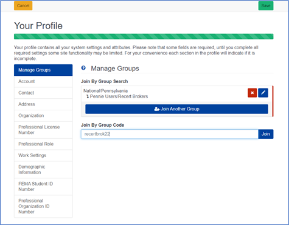Click the Join button for group code
Image resolution: width=289 pixels, height=225 pixels.
tap(266, 134)
